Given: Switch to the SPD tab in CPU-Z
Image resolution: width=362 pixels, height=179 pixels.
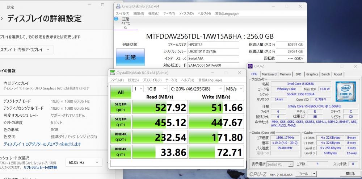Looking at the screenshot, I should 299,74.
